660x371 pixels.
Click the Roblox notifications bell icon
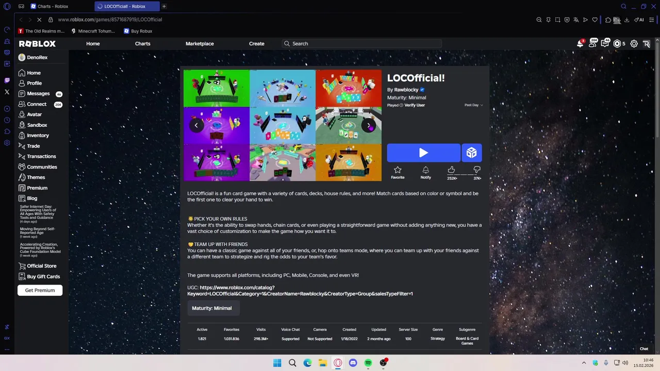(580, 44)
